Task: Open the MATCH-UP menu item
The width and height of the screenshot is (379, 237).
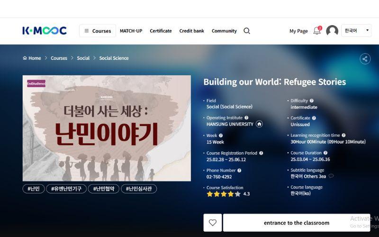Action: (131, 31)
